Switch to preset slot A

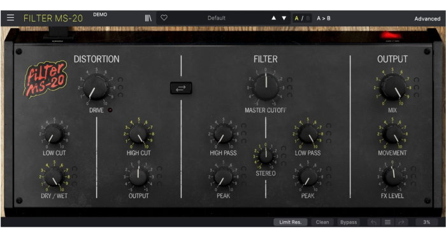click(x=297, y=18)
